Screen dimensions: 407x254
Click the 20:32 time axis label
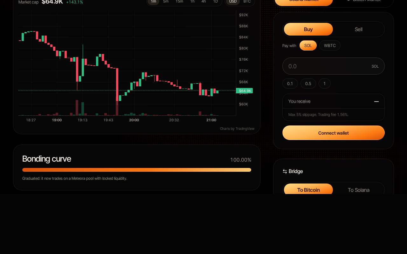[174, 120]
